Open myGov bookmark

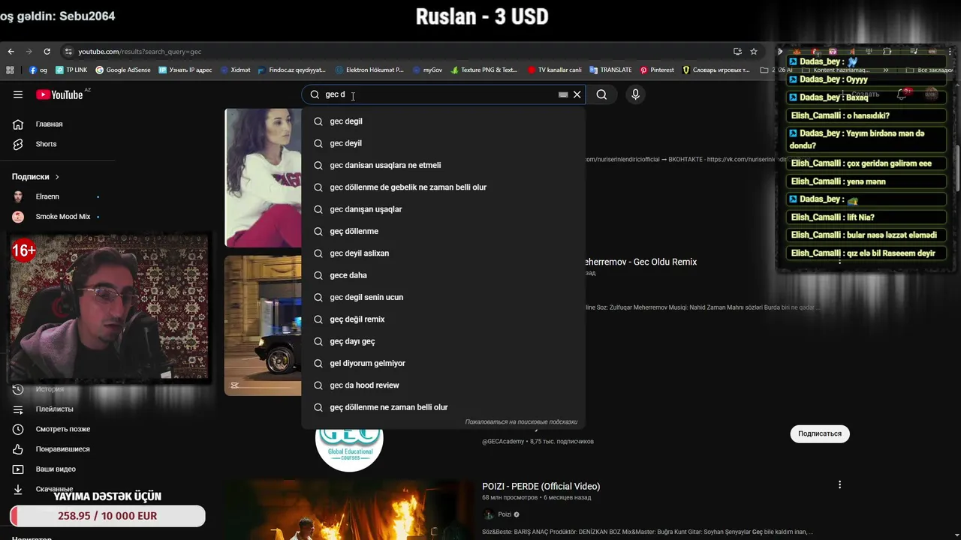click(x=427, y=70)
